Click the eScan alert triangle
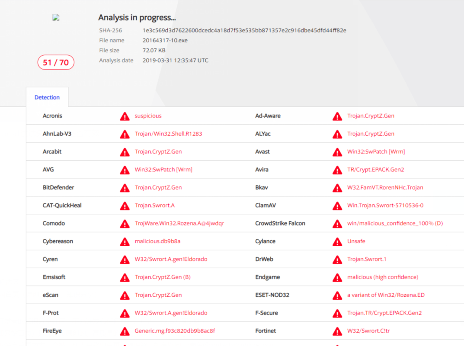 (125, 295)
